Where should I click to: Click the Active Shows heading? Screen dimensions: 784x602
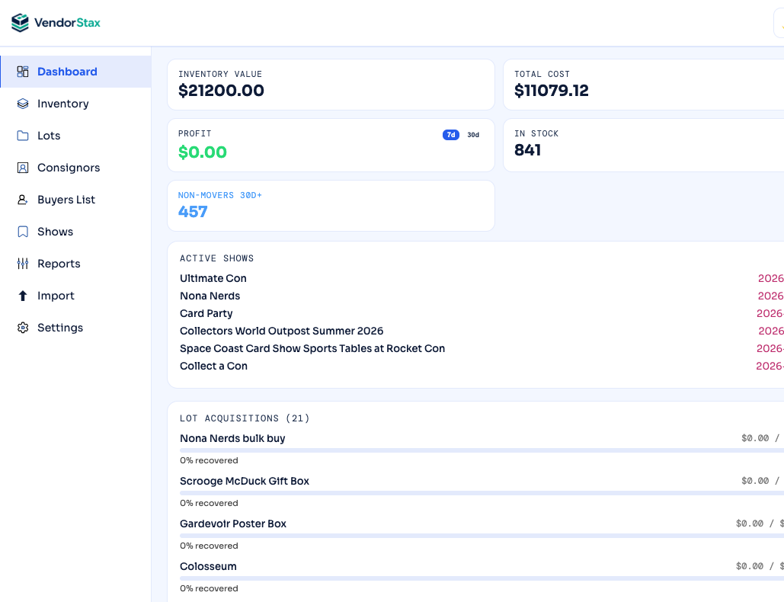[x=217, y=258]
